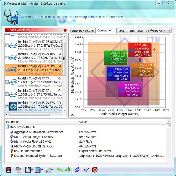This screenshot has width=176, height=176.
Task: Select the Multi-Media Integer x32 AVX row
Action: tap(86, 137)
